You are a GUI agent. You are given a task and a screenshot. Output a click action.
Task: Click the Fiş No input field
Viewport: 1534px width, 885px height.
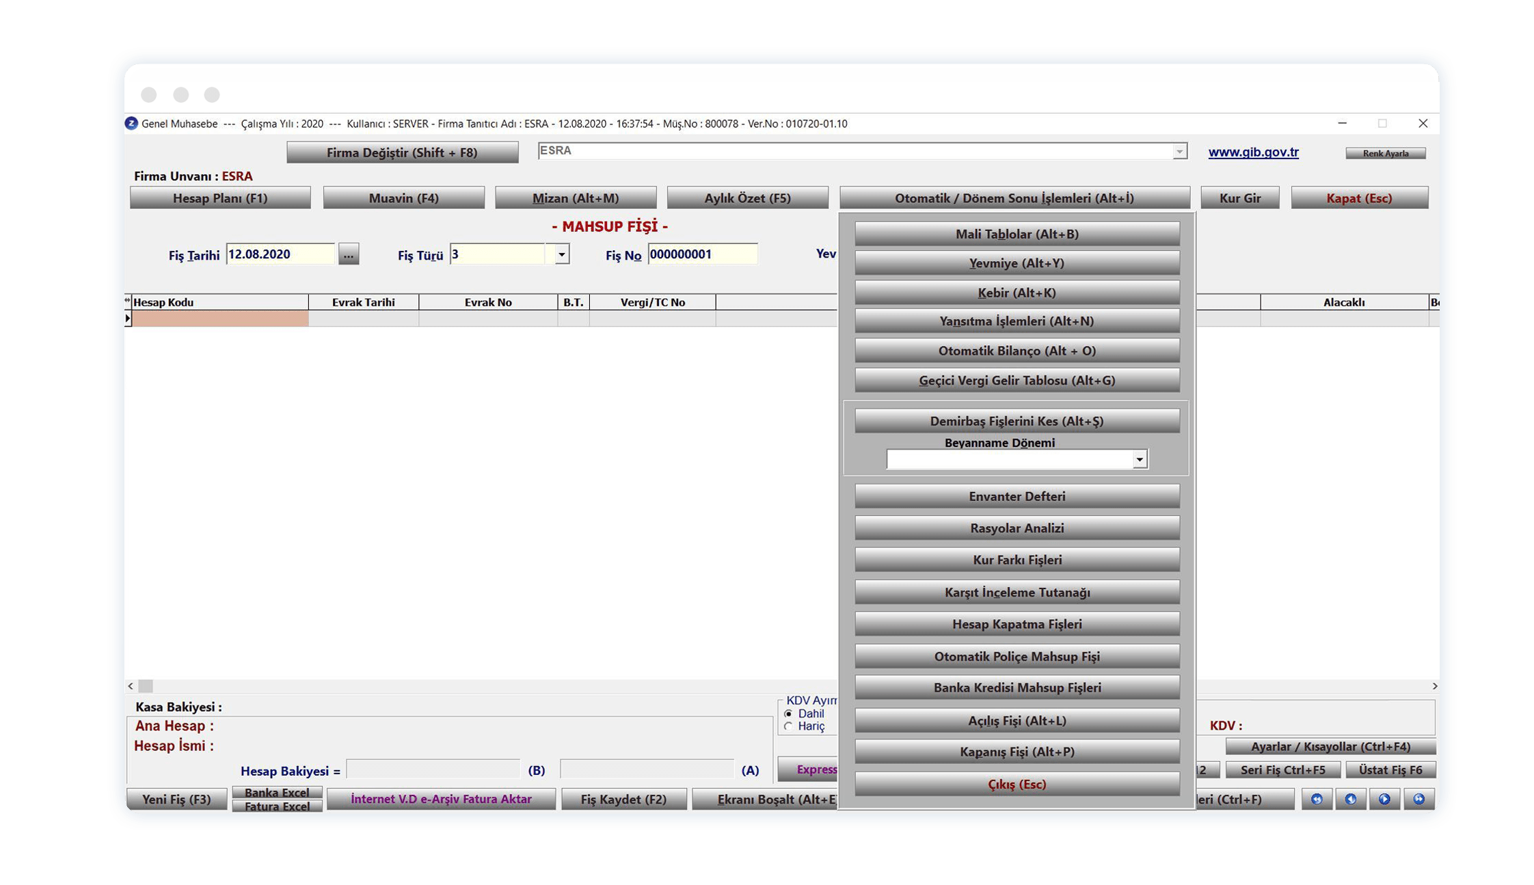702,254
